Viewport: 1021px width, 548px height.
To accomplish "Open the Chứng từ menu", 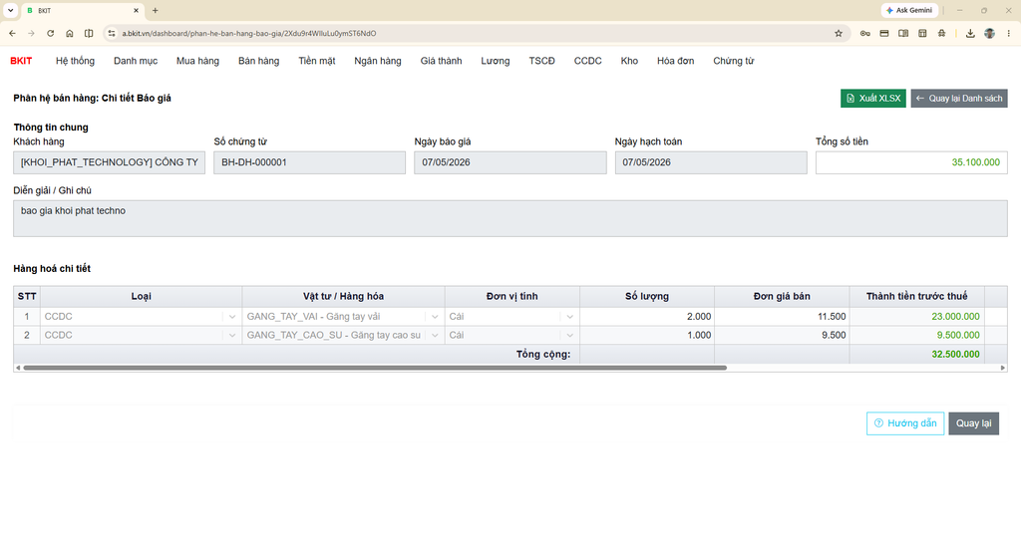I will 733,61.
